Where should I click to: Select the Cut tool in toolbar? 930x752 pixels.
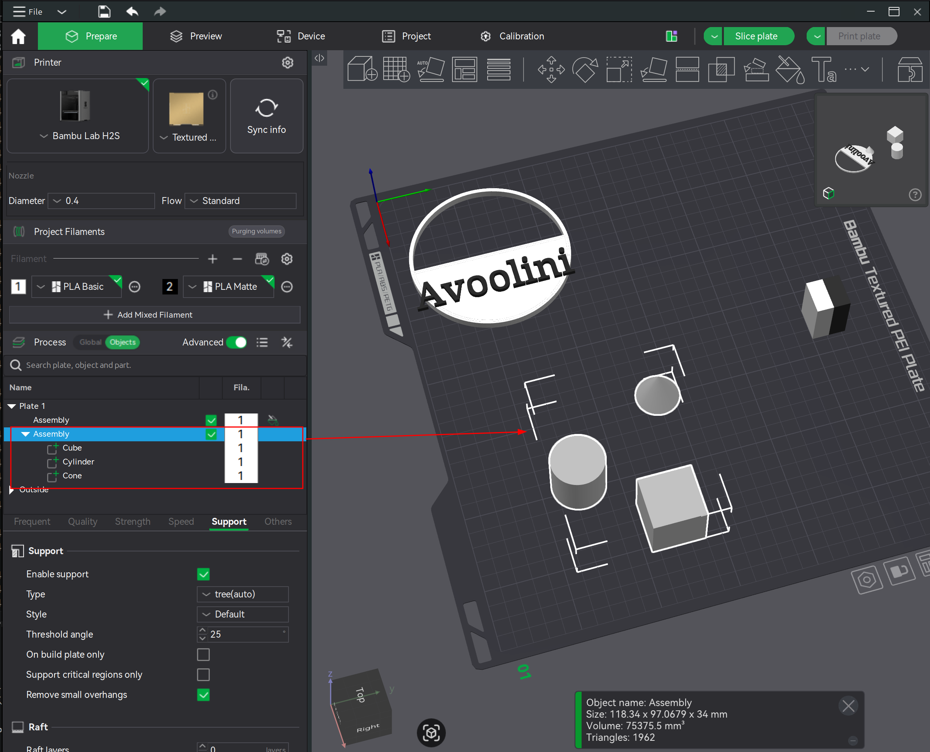click(x=687, y=69)
